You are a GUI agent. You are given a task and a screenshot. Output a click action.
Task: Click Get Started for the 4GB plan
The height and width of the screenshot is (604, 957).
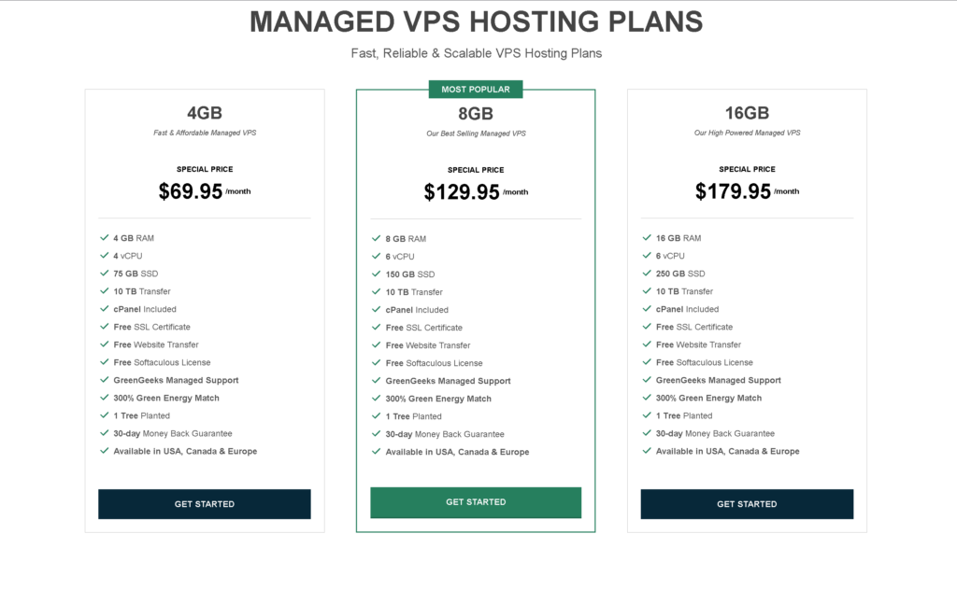pos(205,504)
